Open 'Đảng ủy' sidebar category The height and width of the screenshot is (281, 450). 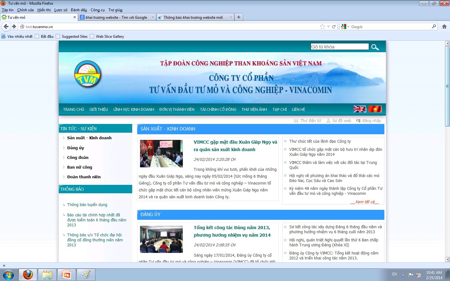pyautogui.click(x=76, y=148)
